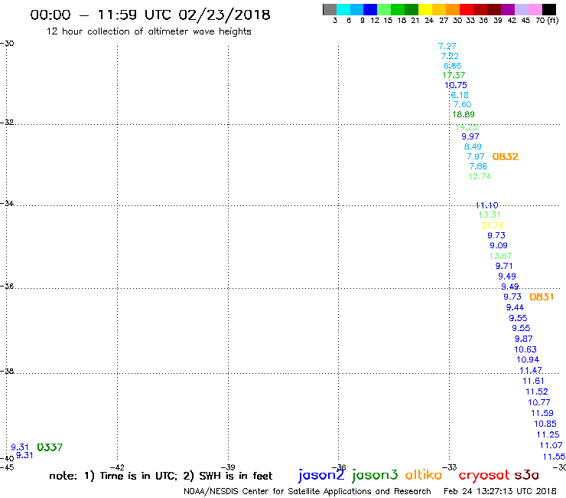Click the '70 (ft)' scale label
Image resolution: width=566 pixels, height=498 pixels.
547,20
